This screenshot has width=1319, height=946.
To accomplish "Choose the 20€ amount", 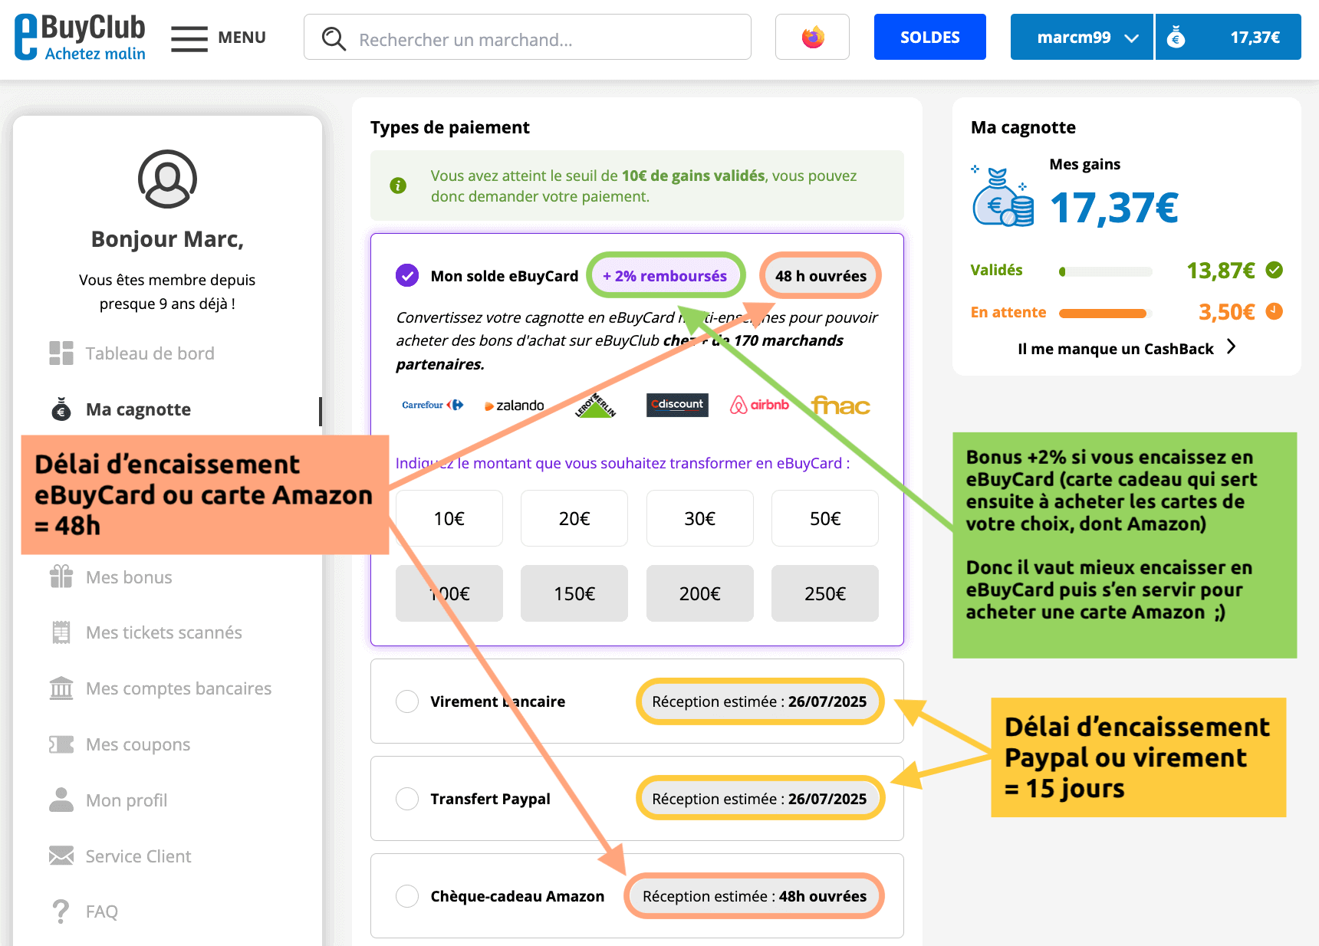I will (574, 518).
